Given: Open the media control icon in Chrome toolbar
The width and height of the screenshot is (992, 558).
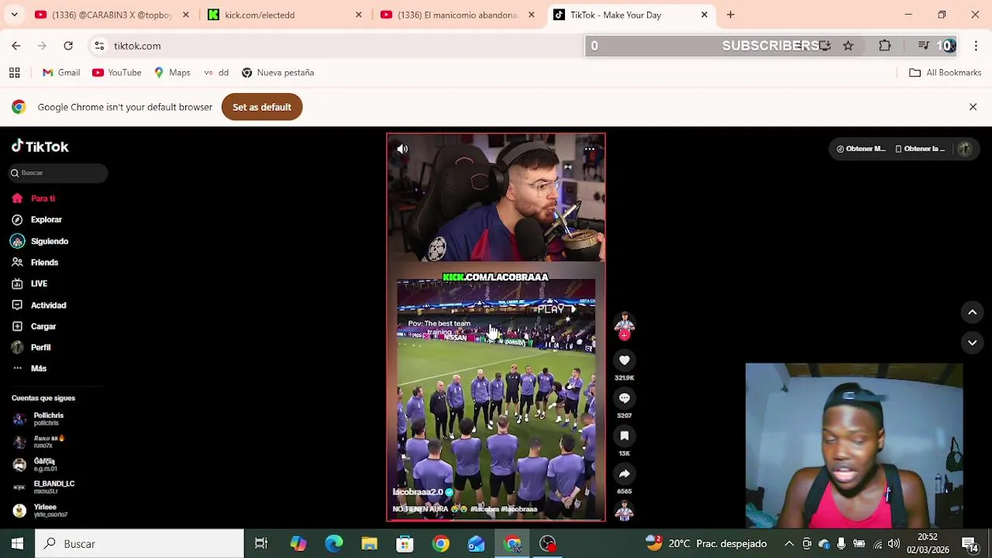Looking at the screenshot, I should [923, 46].
